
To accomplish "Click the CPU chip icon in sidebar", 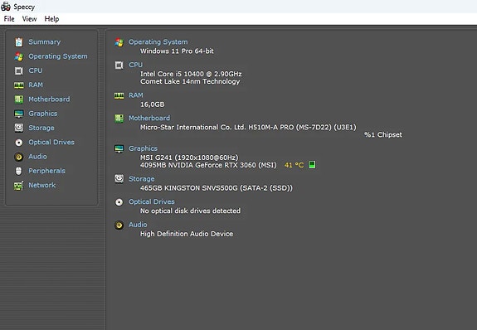I will [19, 70].
